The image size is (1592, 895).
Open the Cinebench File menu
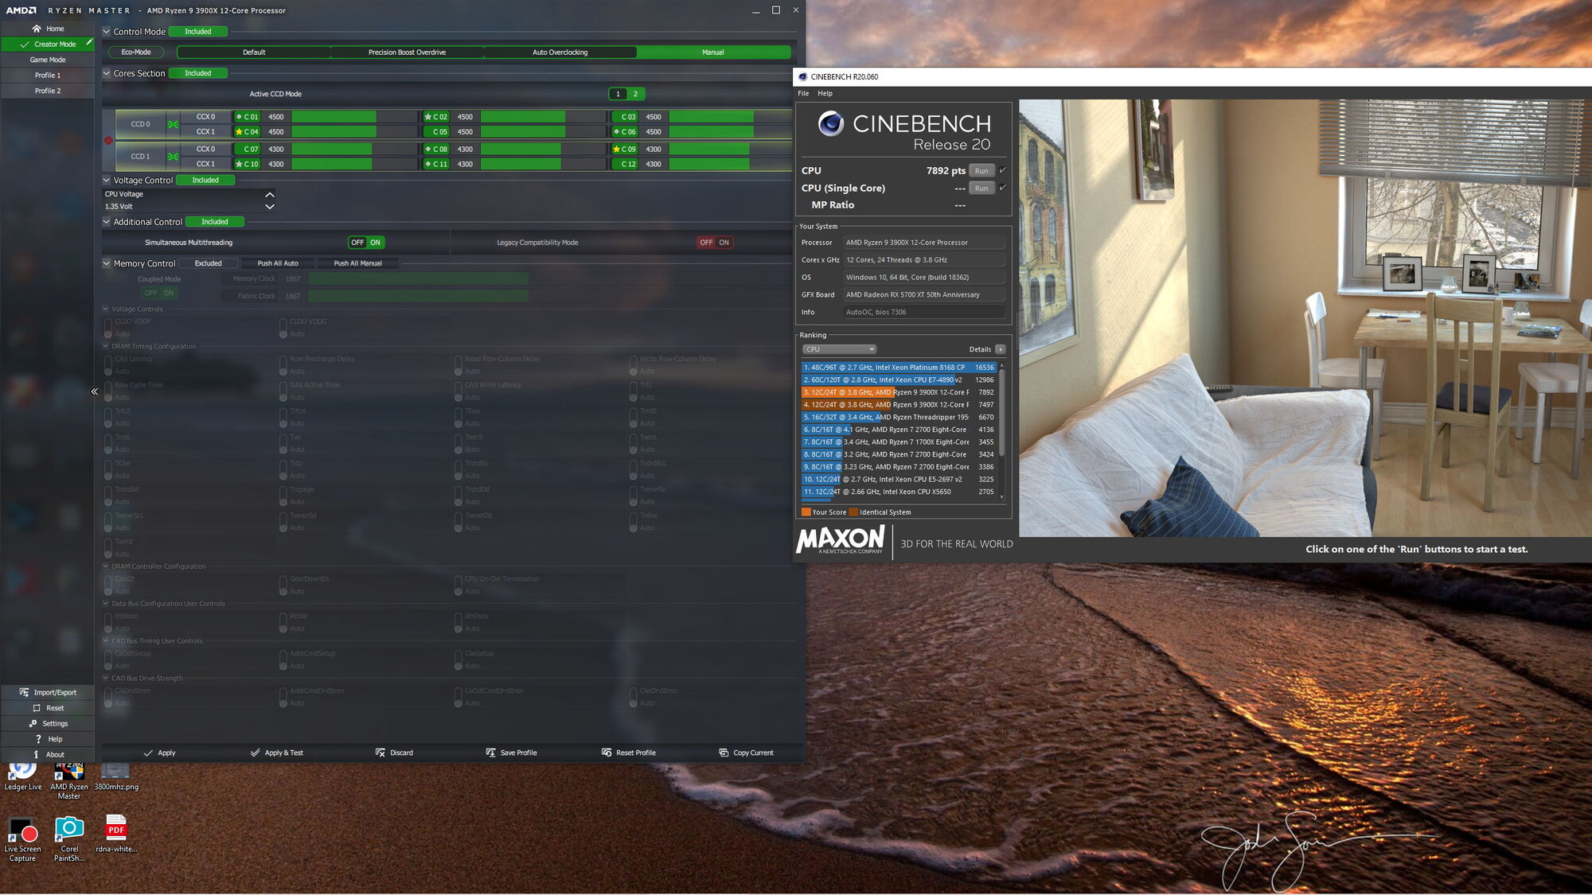(x=803, y=93)
